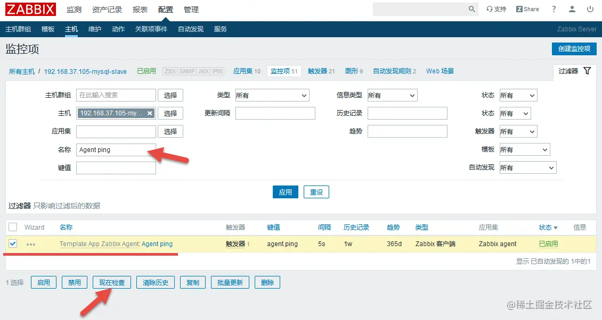602x320 pixels.
Task: Open the 监测 menu in the top bar
Action: 74,9
